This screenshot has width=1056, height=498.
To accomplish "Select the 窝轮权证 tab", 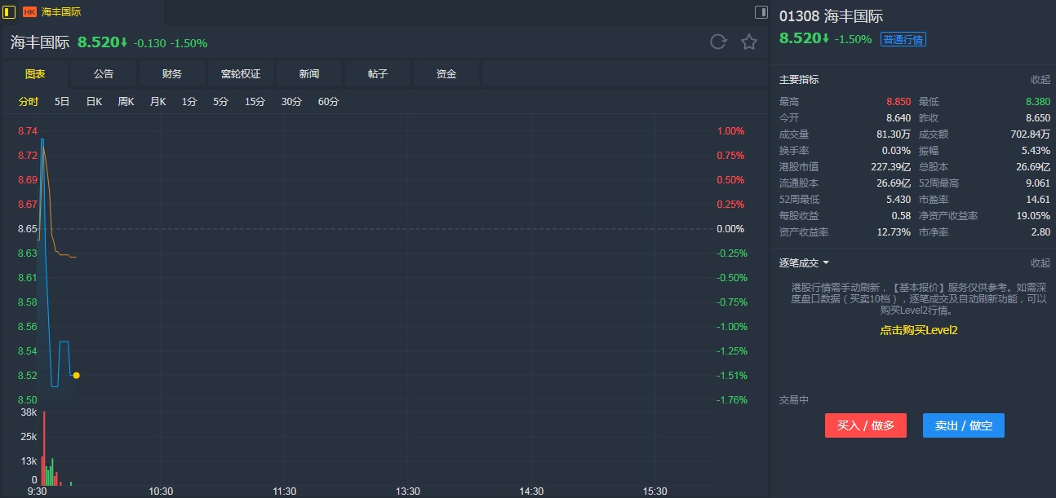I will pyautogui.click(x=241, y=74).
